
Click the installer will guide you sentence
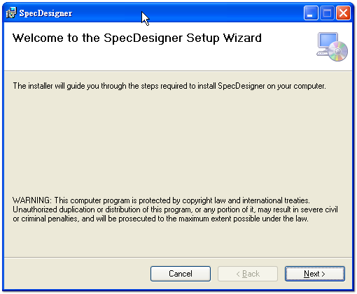pos(169,86)
